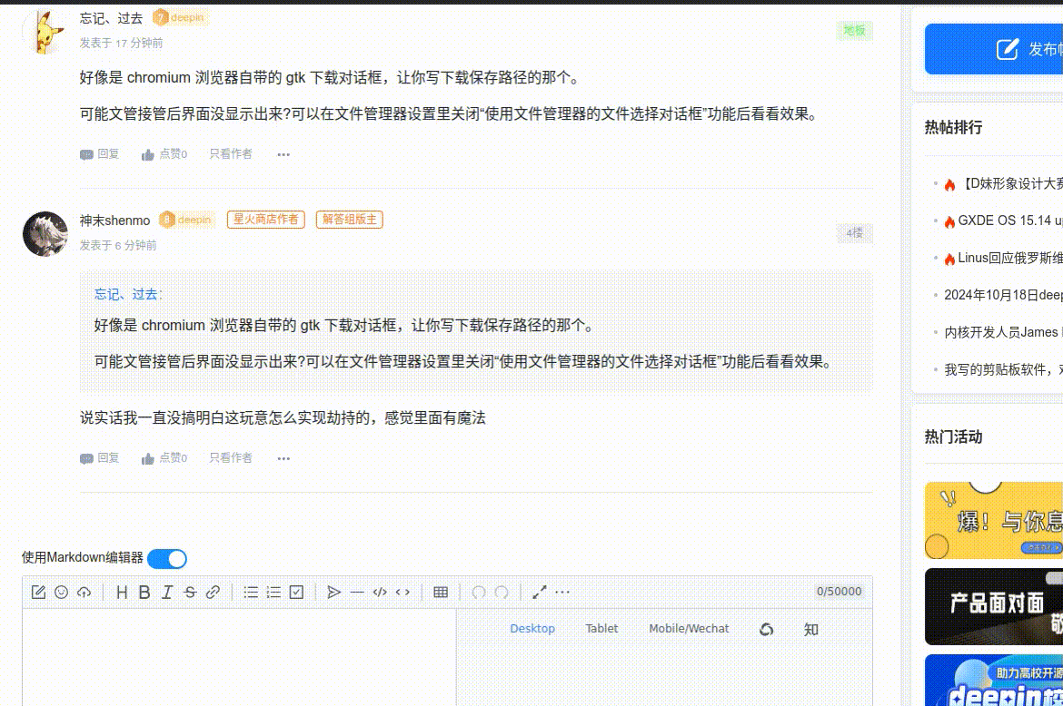This screenshot has height=706, width=1063.
Task: Insert code block with </> icon
Action: coord(380,593)
